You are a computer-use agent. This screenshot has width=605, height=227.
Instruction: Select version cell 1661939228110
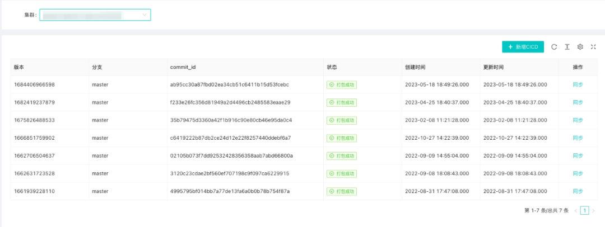(x=34, y=191)
